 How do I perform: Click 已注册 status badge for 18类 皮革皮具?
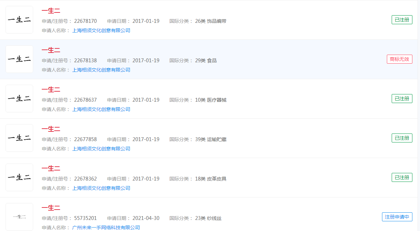click(402, 177)
